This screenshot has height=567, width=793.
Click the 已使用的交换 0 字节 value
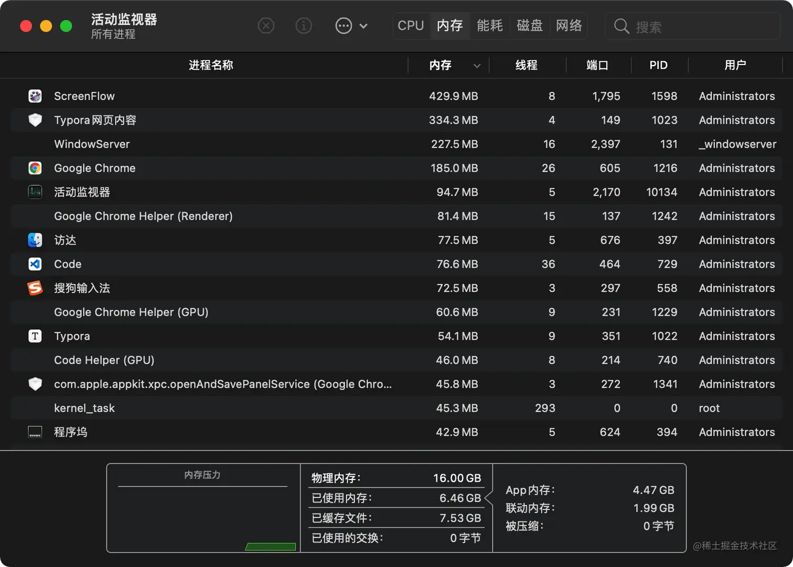[465, 538]
